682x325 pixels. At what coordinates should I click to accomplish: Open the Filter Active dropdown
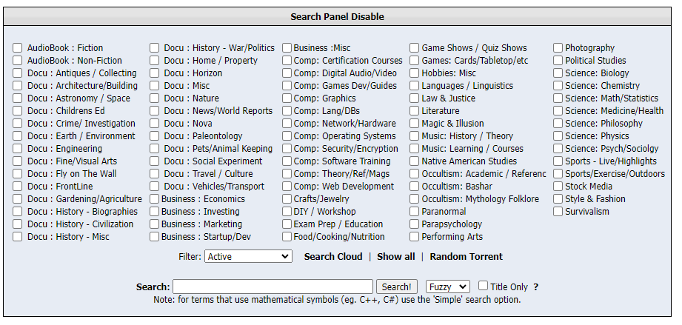248,257
